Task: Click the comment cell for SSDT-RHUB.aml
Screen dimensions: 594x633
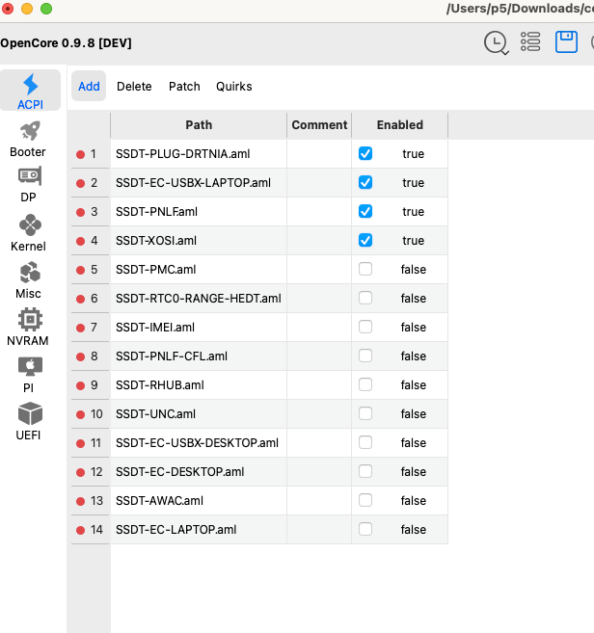Action: (x=319, y=384)
